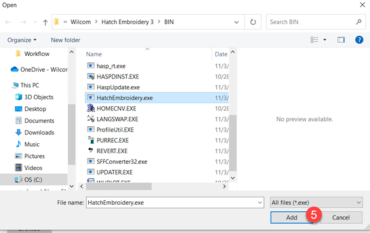
Task: Select the Workflow folder in navigation pane
Action: (37, 54)
